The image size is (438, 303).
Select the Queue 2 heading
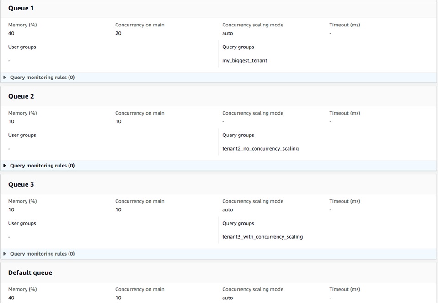[21, 96]
